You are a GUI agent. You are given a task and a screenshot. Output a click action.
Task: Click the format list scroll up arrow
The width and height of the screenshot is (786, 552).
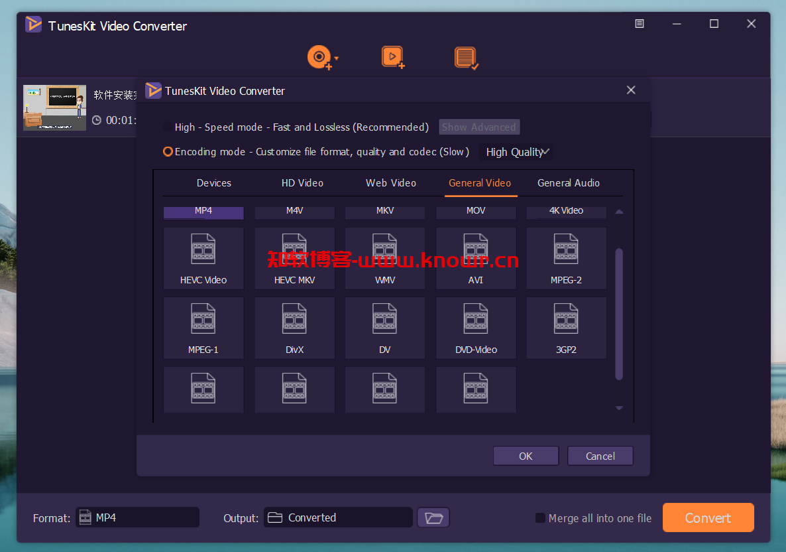pos(619,212)
